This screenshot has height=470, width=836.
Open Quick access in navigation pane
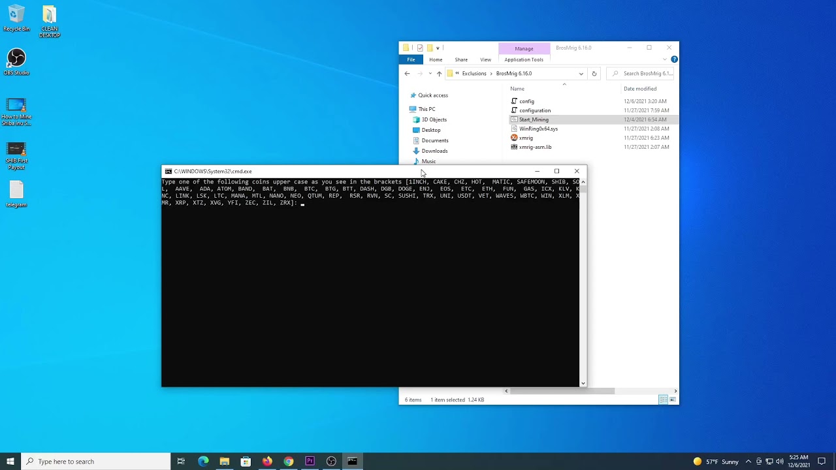pos(432,95)
